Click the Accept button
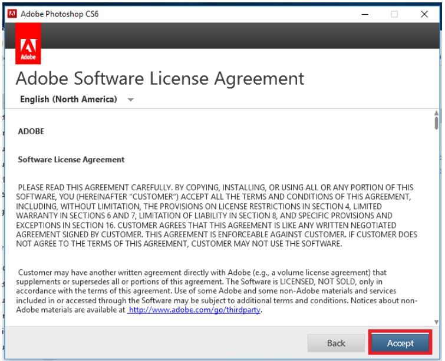The image size is (445, 361). coord(400,343)
